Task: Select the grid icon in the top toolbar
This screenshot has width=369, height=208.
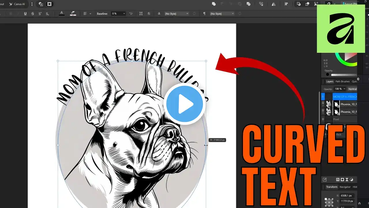Action: point(49,4)
